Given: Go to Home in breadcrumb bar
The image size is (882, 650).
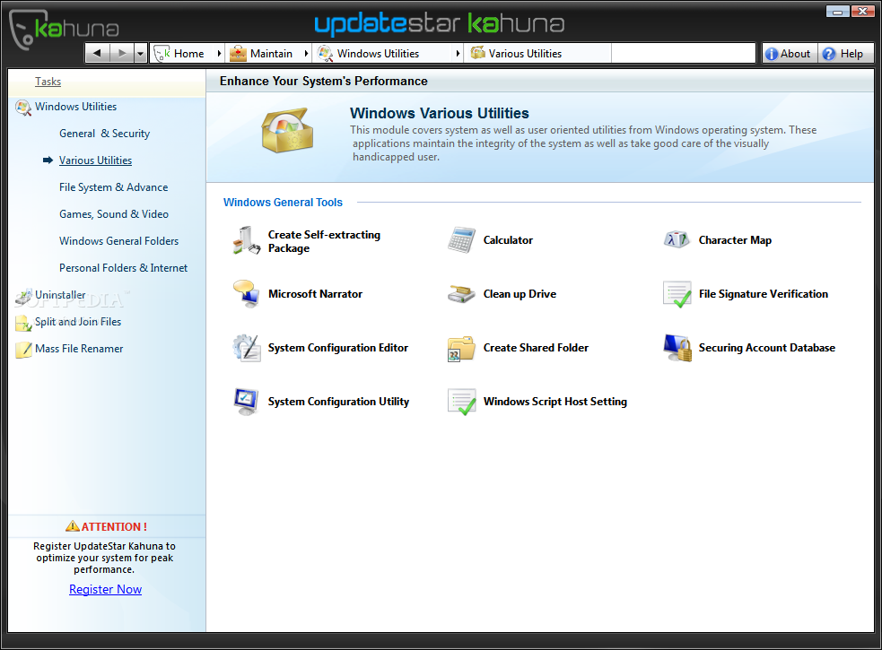Looking at the screenshot, I should pos(182,54).
